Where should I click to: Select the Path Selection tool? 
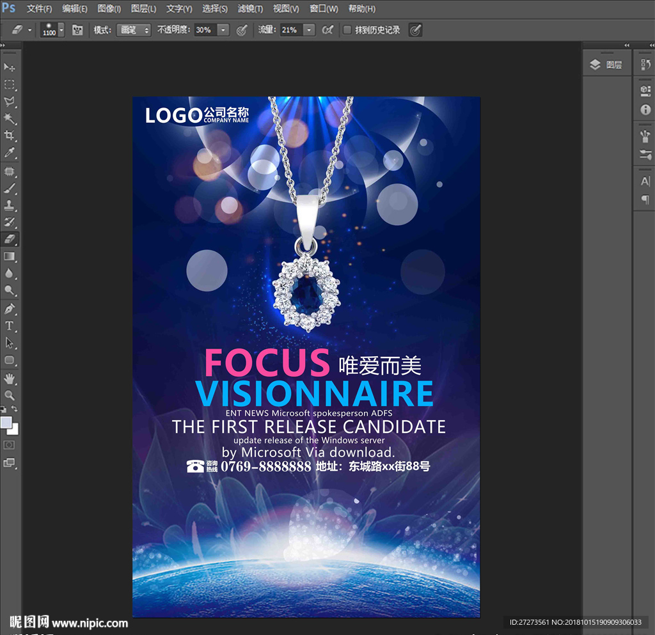(9, 343)
